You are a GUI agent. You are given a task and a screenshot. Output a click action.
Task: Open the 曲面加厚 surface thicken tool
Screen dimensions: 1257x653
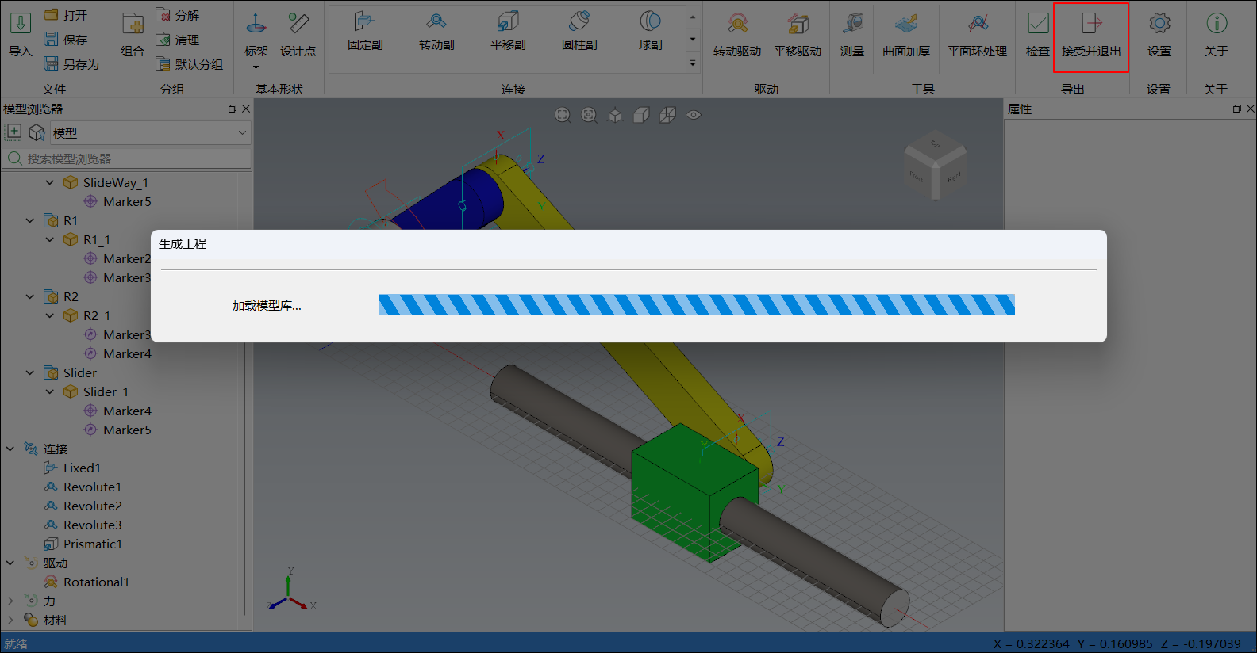[905, 36]
